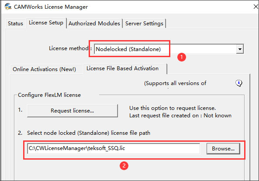
Task: Click the Request license... button
Action: coord(73,110)
